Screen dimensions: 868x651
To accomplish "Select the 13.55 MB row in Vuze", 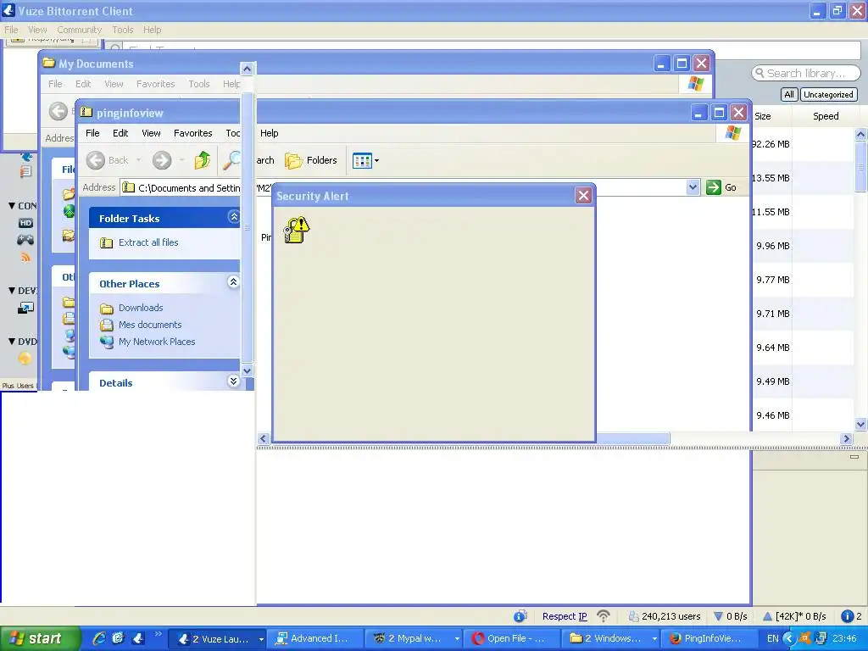I will (x=803, y=178).
